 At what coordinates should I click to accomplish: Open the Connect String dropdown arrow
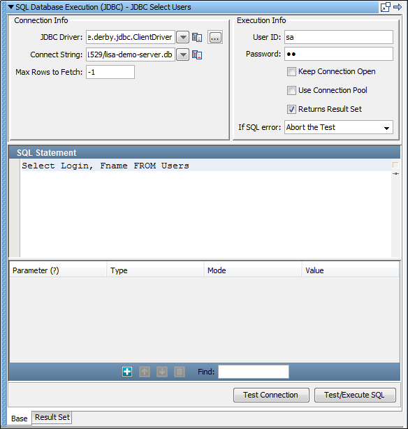click(182, 54)
